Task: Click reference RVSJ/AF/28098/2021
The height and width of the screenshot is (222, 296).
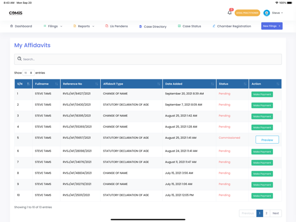Action: click(x=77, y=151)
